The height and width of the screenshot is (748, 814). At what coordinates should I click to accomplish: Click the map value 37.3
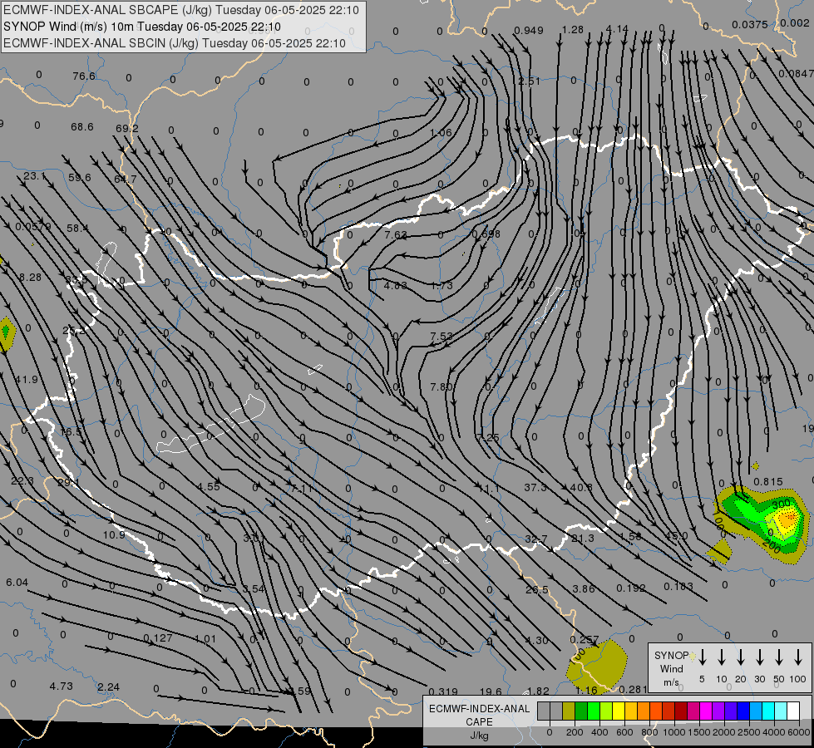tap(535, 487)
